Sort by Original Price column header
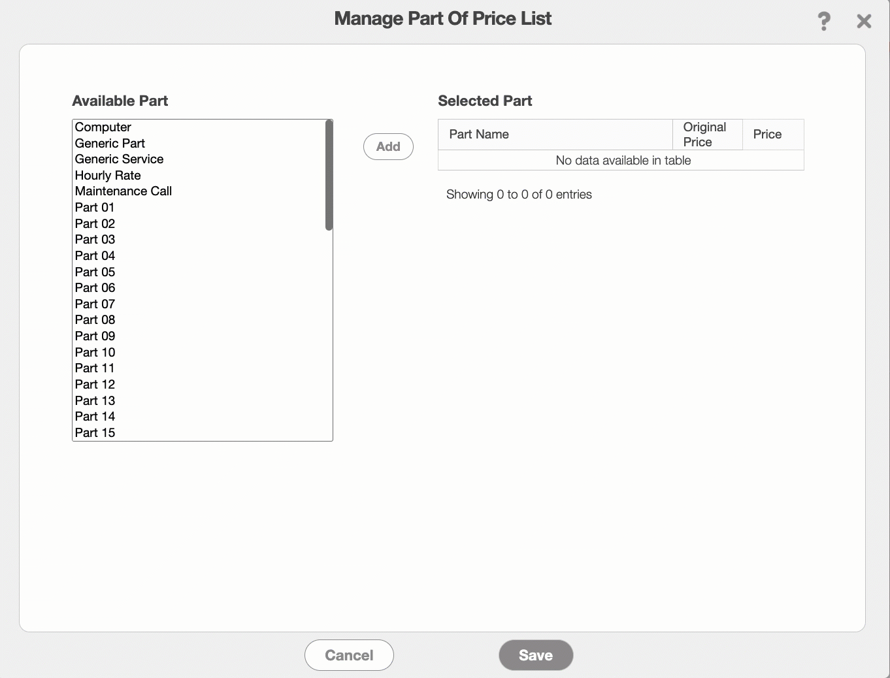The width and height of the screenshot is (890, 678). 704,135
